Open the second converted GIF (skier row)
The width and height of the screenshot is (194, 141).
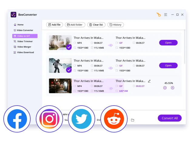168,65
